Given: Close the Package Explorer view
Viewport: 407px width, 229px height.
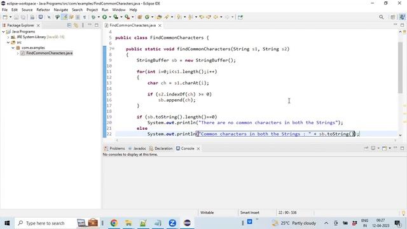Looking at the screenshot, I should [38, 25].
